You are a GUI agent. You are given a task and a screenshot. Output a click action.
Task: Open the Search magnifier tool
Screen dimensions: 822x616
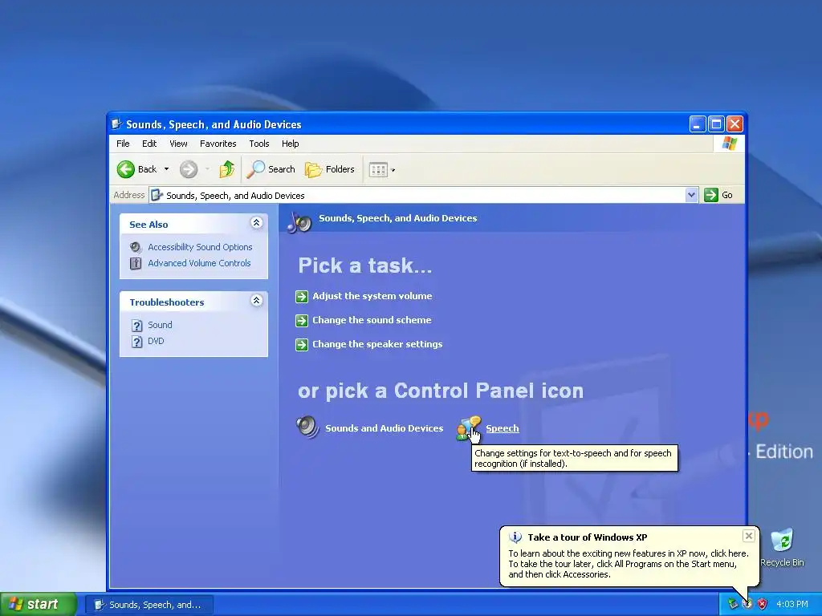pos(271,169)
